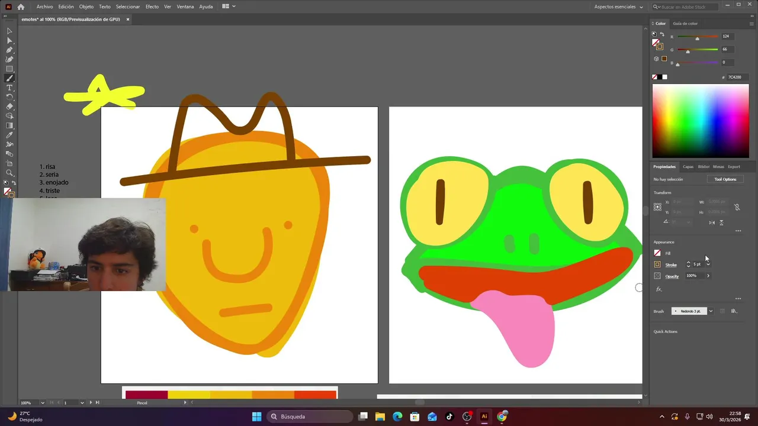Screen dimensions: 758x426
Task: Switch to the Capas tab
Action: click(x=688, y=167)
